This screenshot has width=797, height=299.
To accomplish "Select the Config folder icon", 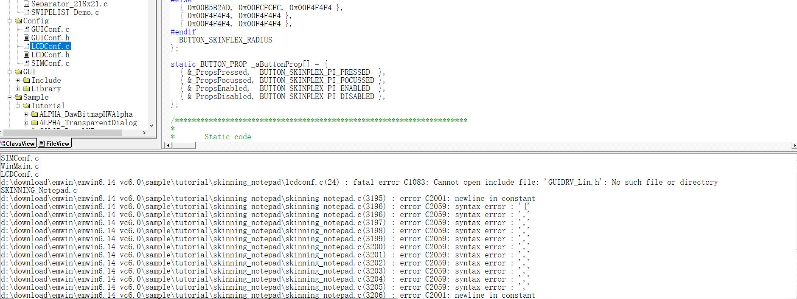I will tap(18, 21).
